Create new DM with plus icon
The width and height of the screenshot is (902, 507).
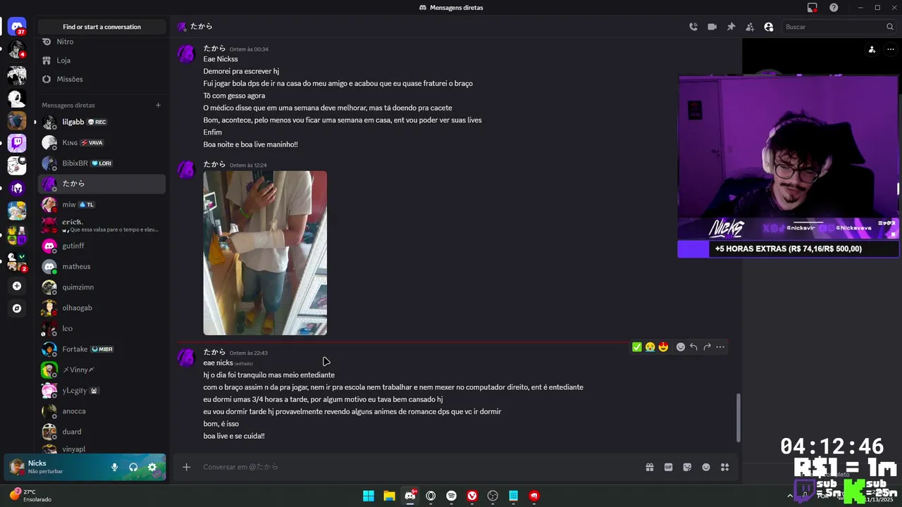tap(158, 105)
